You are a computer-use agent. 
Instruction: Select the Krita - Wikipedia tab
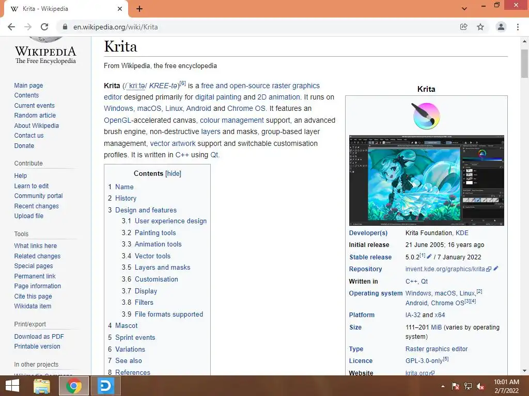66,9
